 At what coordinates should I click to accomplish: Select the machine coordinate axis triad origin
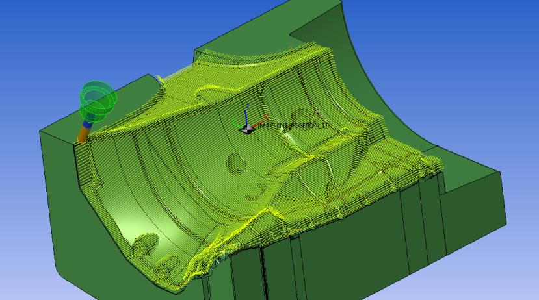(246, 129)
